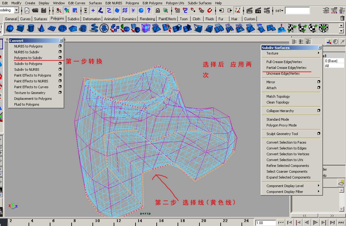The height and width of the screenshot is (226, 346).
Task: Open option box for NURBS to Polygons
Action: [60, 46]
